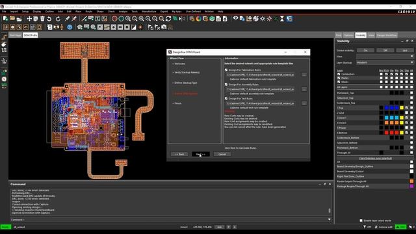Click the Fix pin icon
The image size is (416, 234).
[x=68, y=19]
